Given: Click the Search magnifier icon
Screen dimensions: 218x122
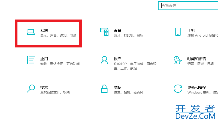Looking at the screenshot, I should (31, 89).
